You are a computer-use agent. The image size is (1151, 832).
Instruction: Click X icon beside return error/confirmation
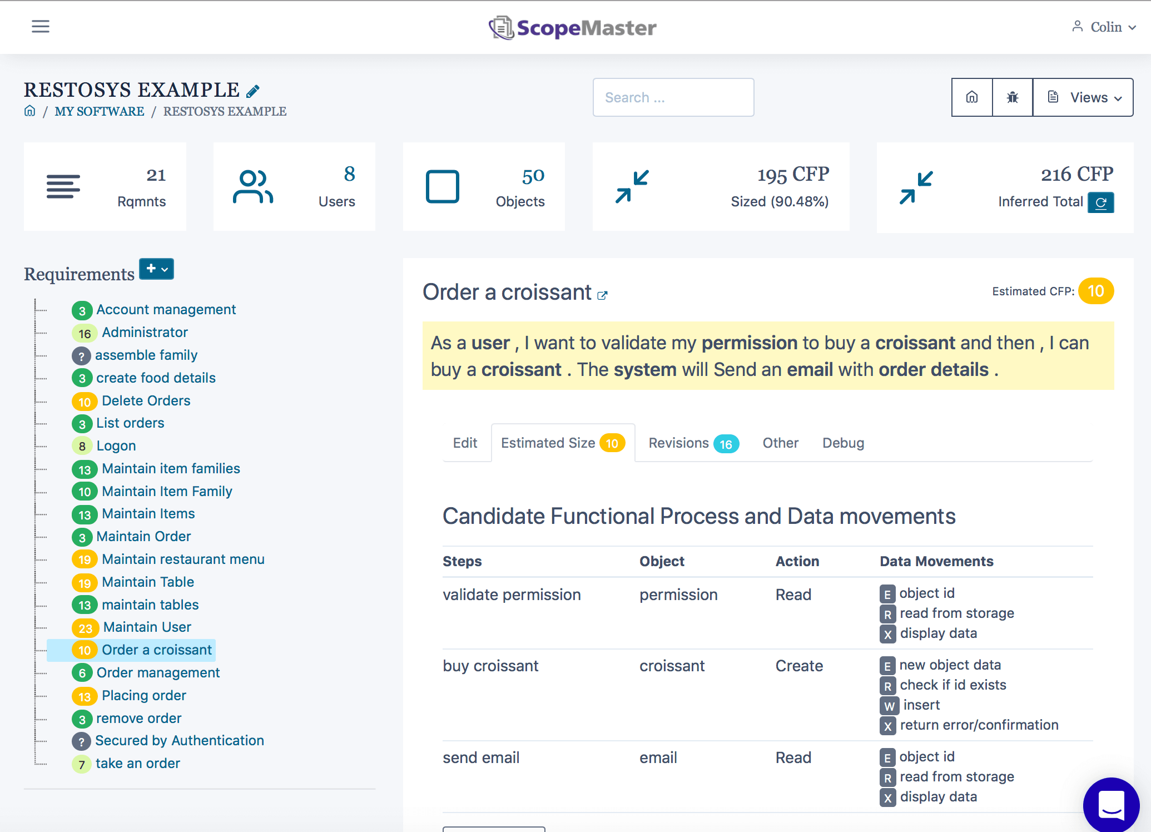tap(887, 726)
